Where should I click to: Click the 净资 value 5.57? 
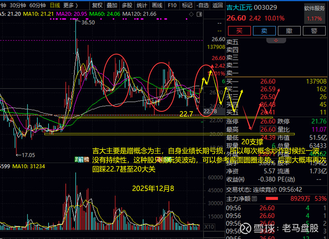click(269, 171)
